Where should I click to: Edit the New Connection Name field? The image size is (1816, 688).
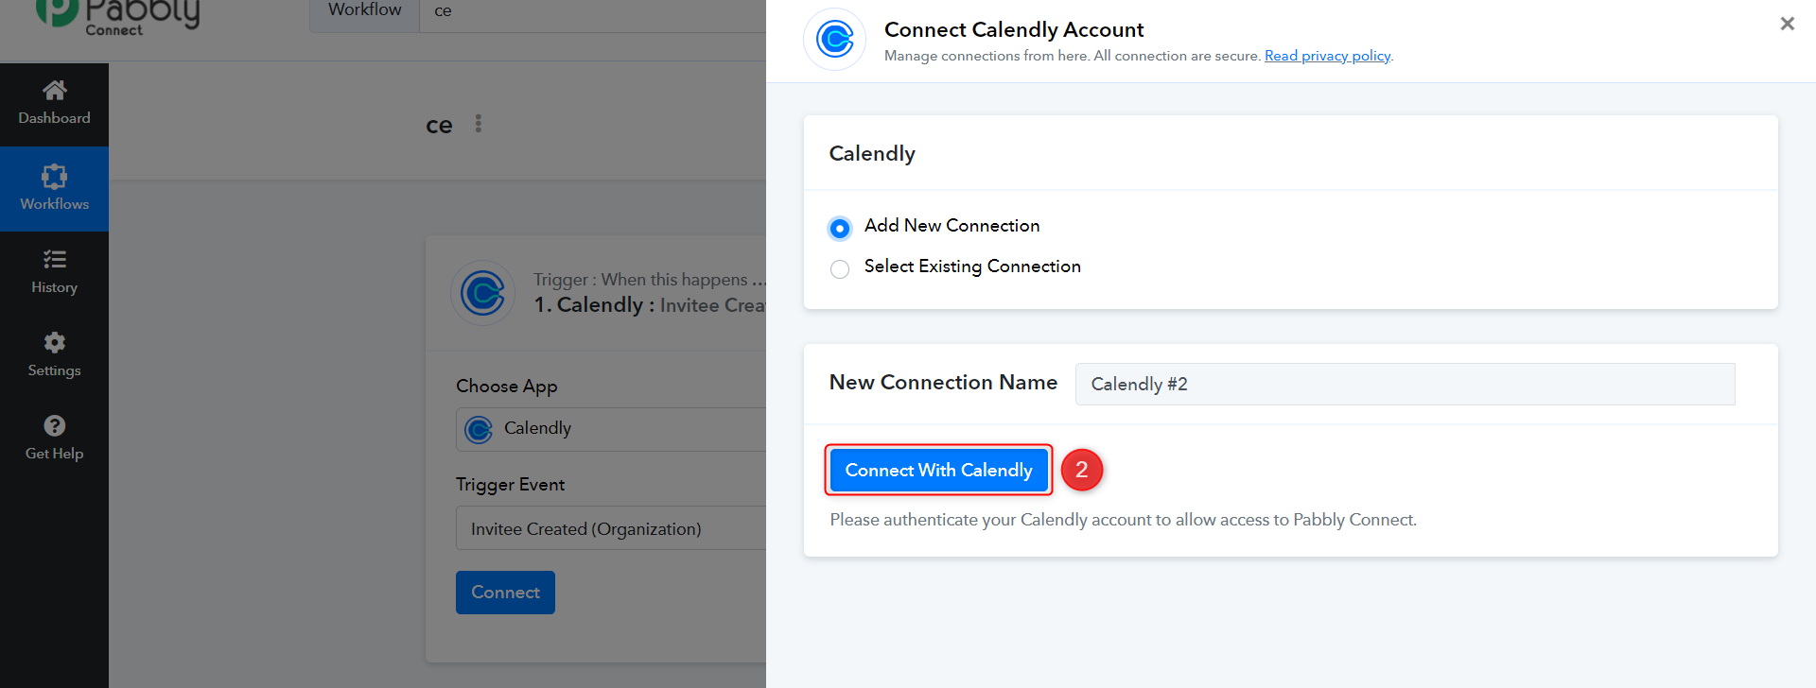[x=1405, y=384]
